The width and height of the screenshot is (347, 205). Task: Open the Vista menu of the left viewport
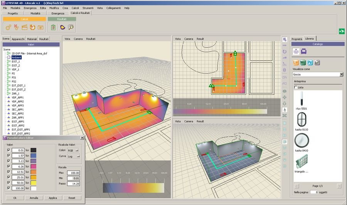click(x=67, y=39)
